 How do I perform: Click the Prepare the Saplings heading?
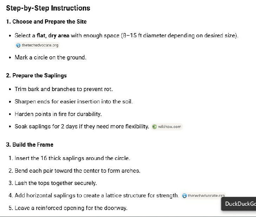click(37, 76)
